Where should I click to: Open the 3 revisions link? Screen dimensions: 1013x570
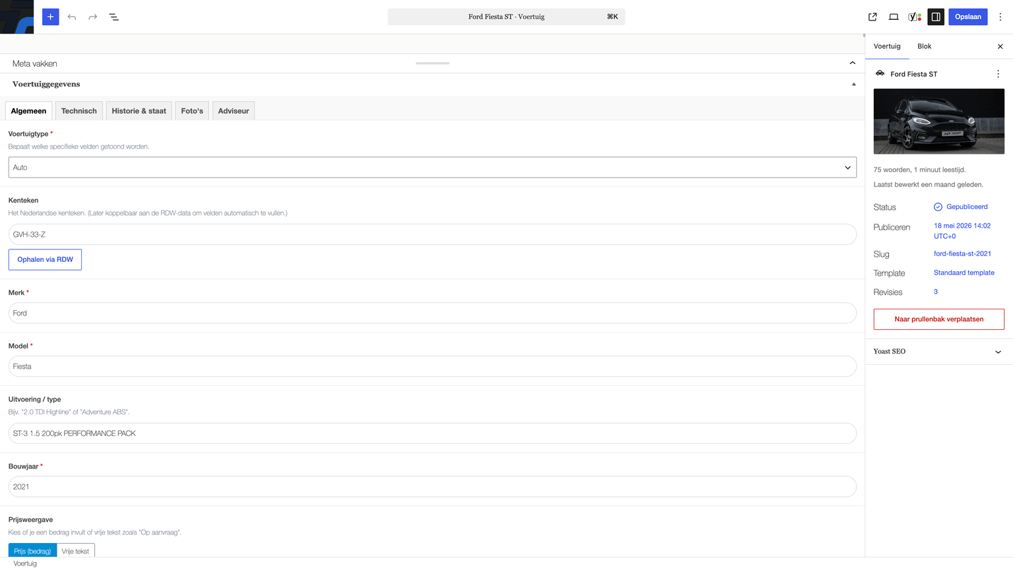tap(936, 292)
